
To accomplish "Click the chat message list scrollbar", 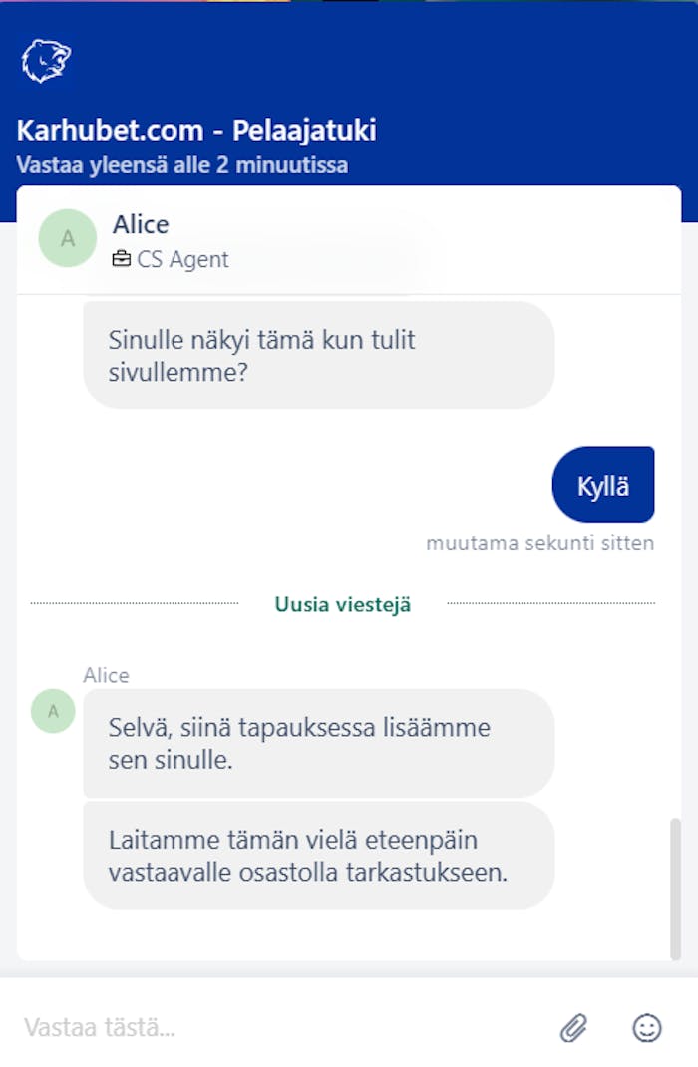I will (675, 888).
